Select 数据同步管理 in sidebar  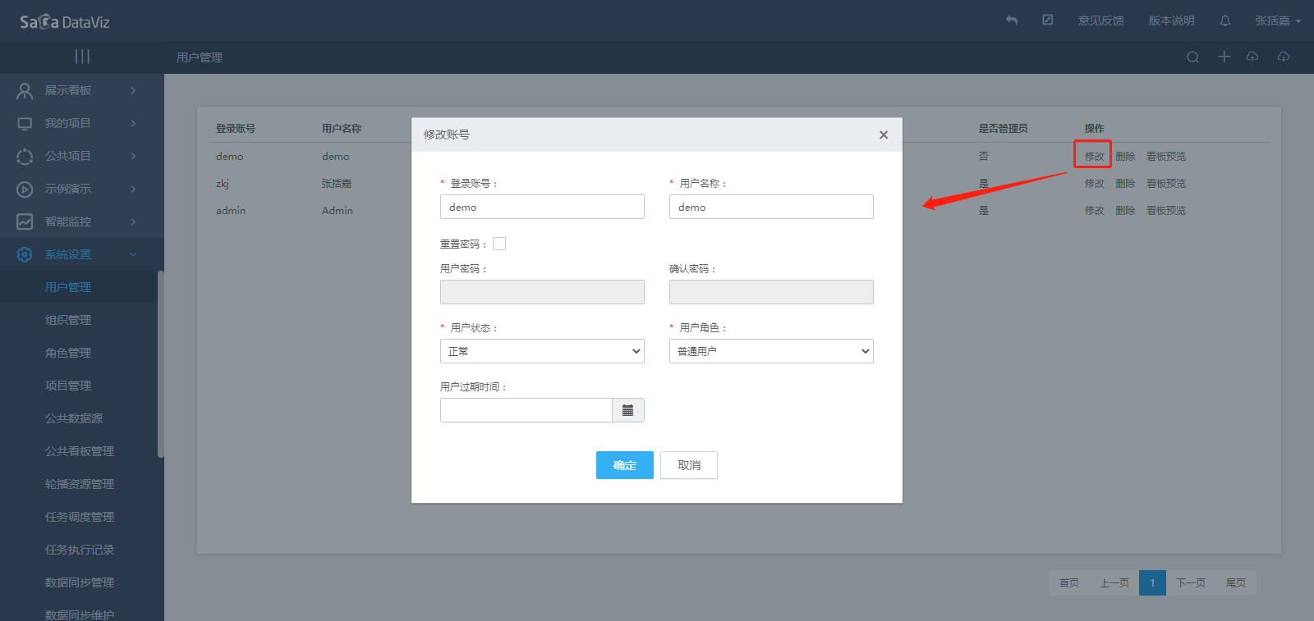[80, 582]
